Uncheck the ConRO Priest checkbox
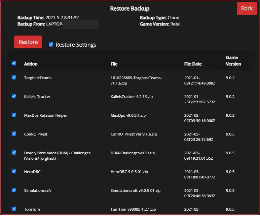 pos(14,134)
